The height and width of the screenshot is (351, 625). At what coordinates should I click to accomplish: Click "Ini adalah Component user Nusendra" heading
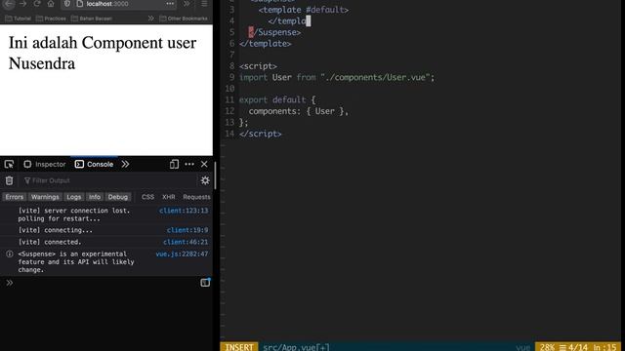point(103,53)
